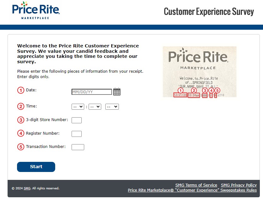This screenshot has height=202, width=263.
Task: Open the AM/PM dropdown for Time
Action: tap(112, 107)
